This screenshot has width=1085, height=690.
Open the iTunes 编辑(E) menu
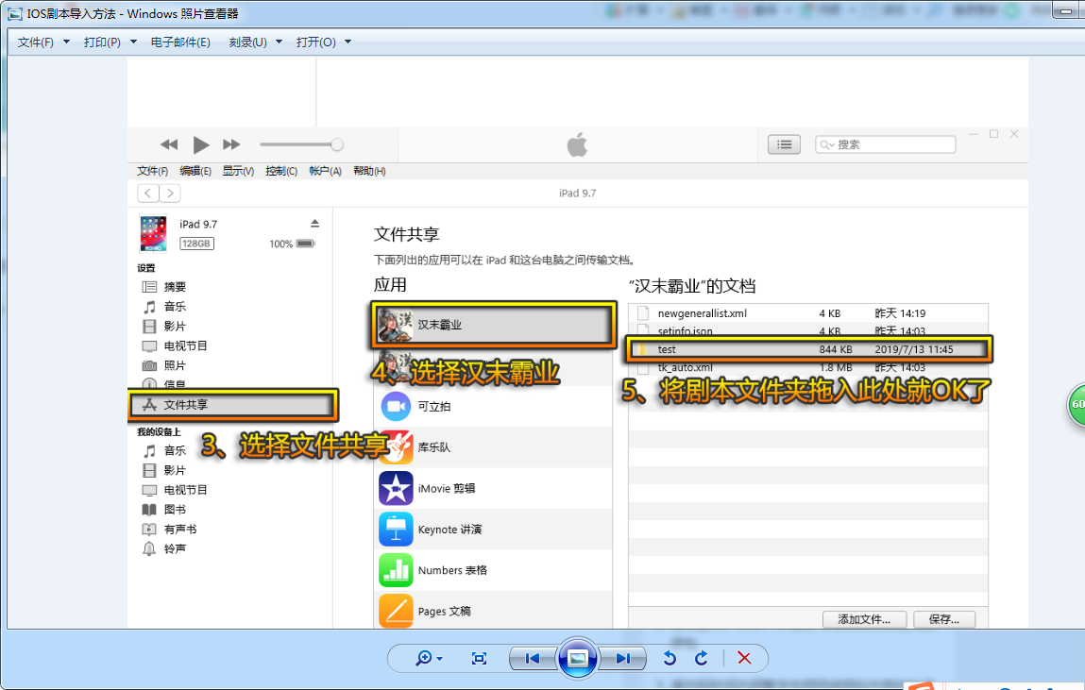195,172
